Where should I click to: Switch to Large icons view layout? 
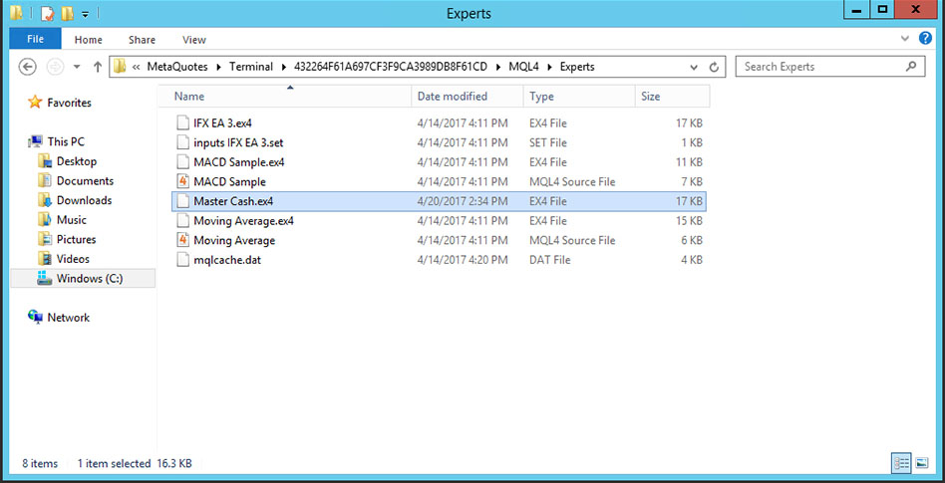click(921, 462)
